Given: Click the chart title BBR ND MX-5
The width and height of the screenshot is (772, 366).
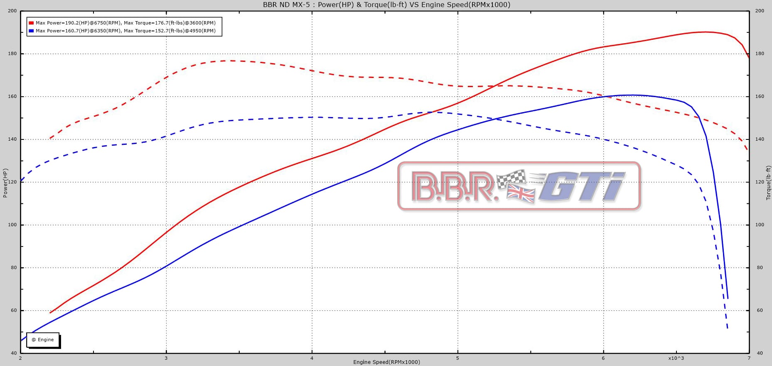Looking at the screenshot, I should point(386,5).
